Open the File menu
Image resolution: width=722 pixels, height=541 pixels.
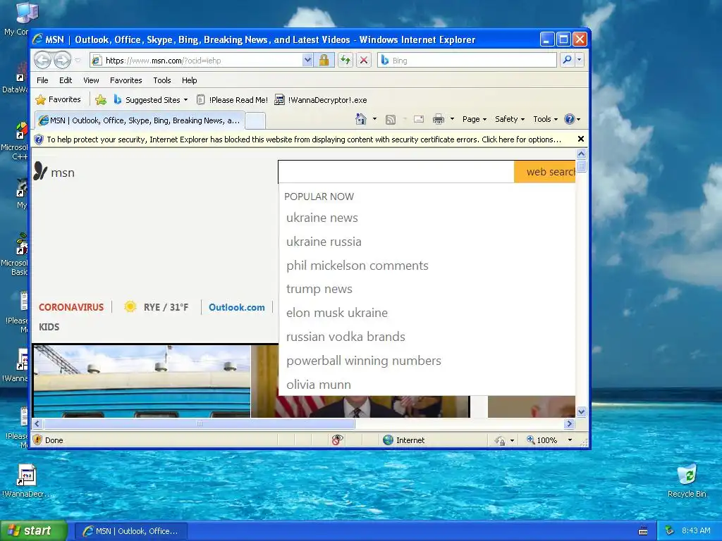42,80
